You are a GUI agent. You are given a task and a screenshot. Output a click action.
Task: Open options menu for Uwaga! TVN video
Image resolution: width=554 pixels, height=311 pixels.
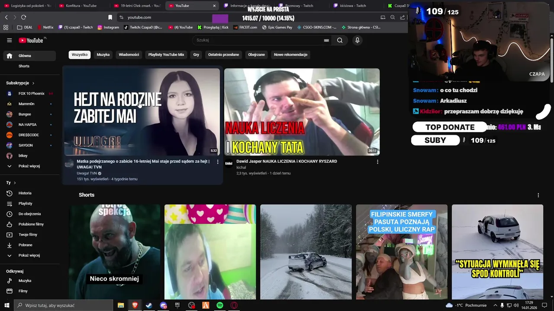(218, 162)
